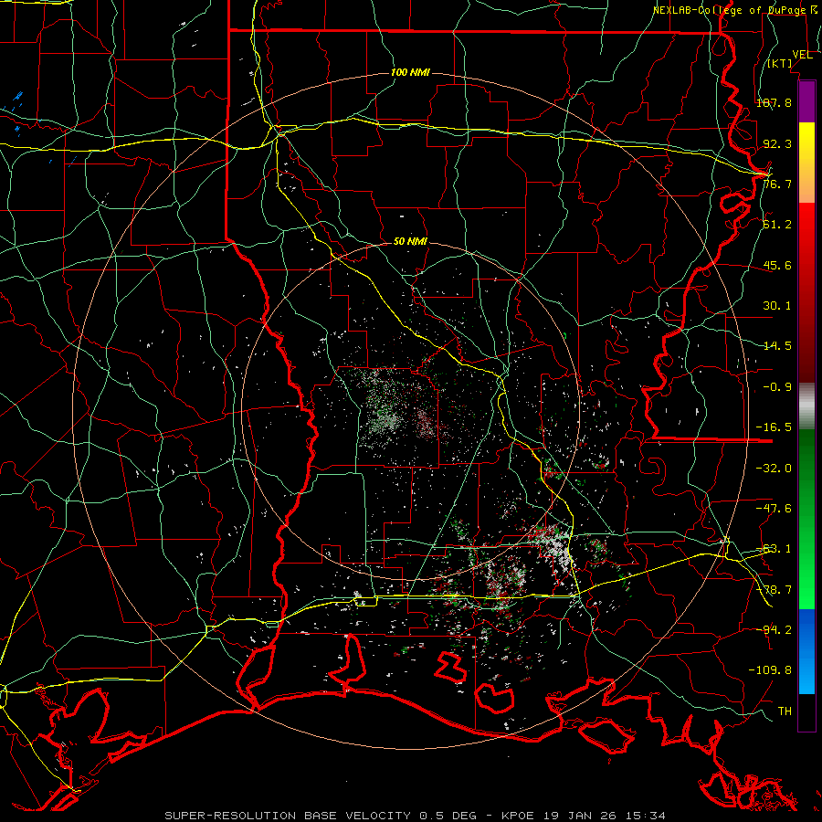Select the 107.8 velocity scale value
This screenshot has height=822, width=822.
tap(774, 102)
